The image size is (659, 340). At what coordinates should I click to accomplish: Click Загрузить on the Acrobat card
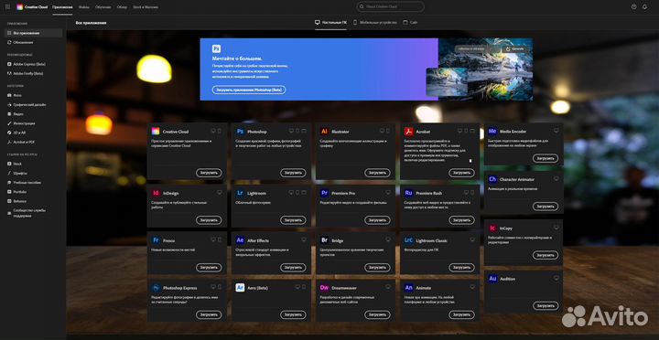pos(461,173)
